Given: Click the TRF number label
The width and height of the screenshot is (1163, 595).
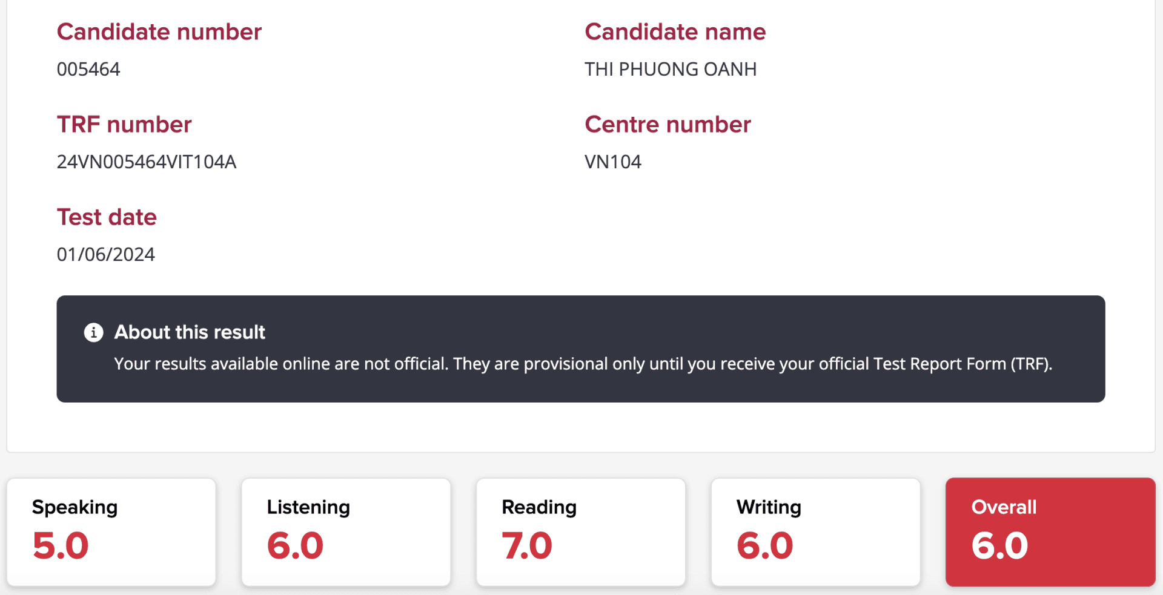Looking at the screenshot, I should tap(124, 125).
